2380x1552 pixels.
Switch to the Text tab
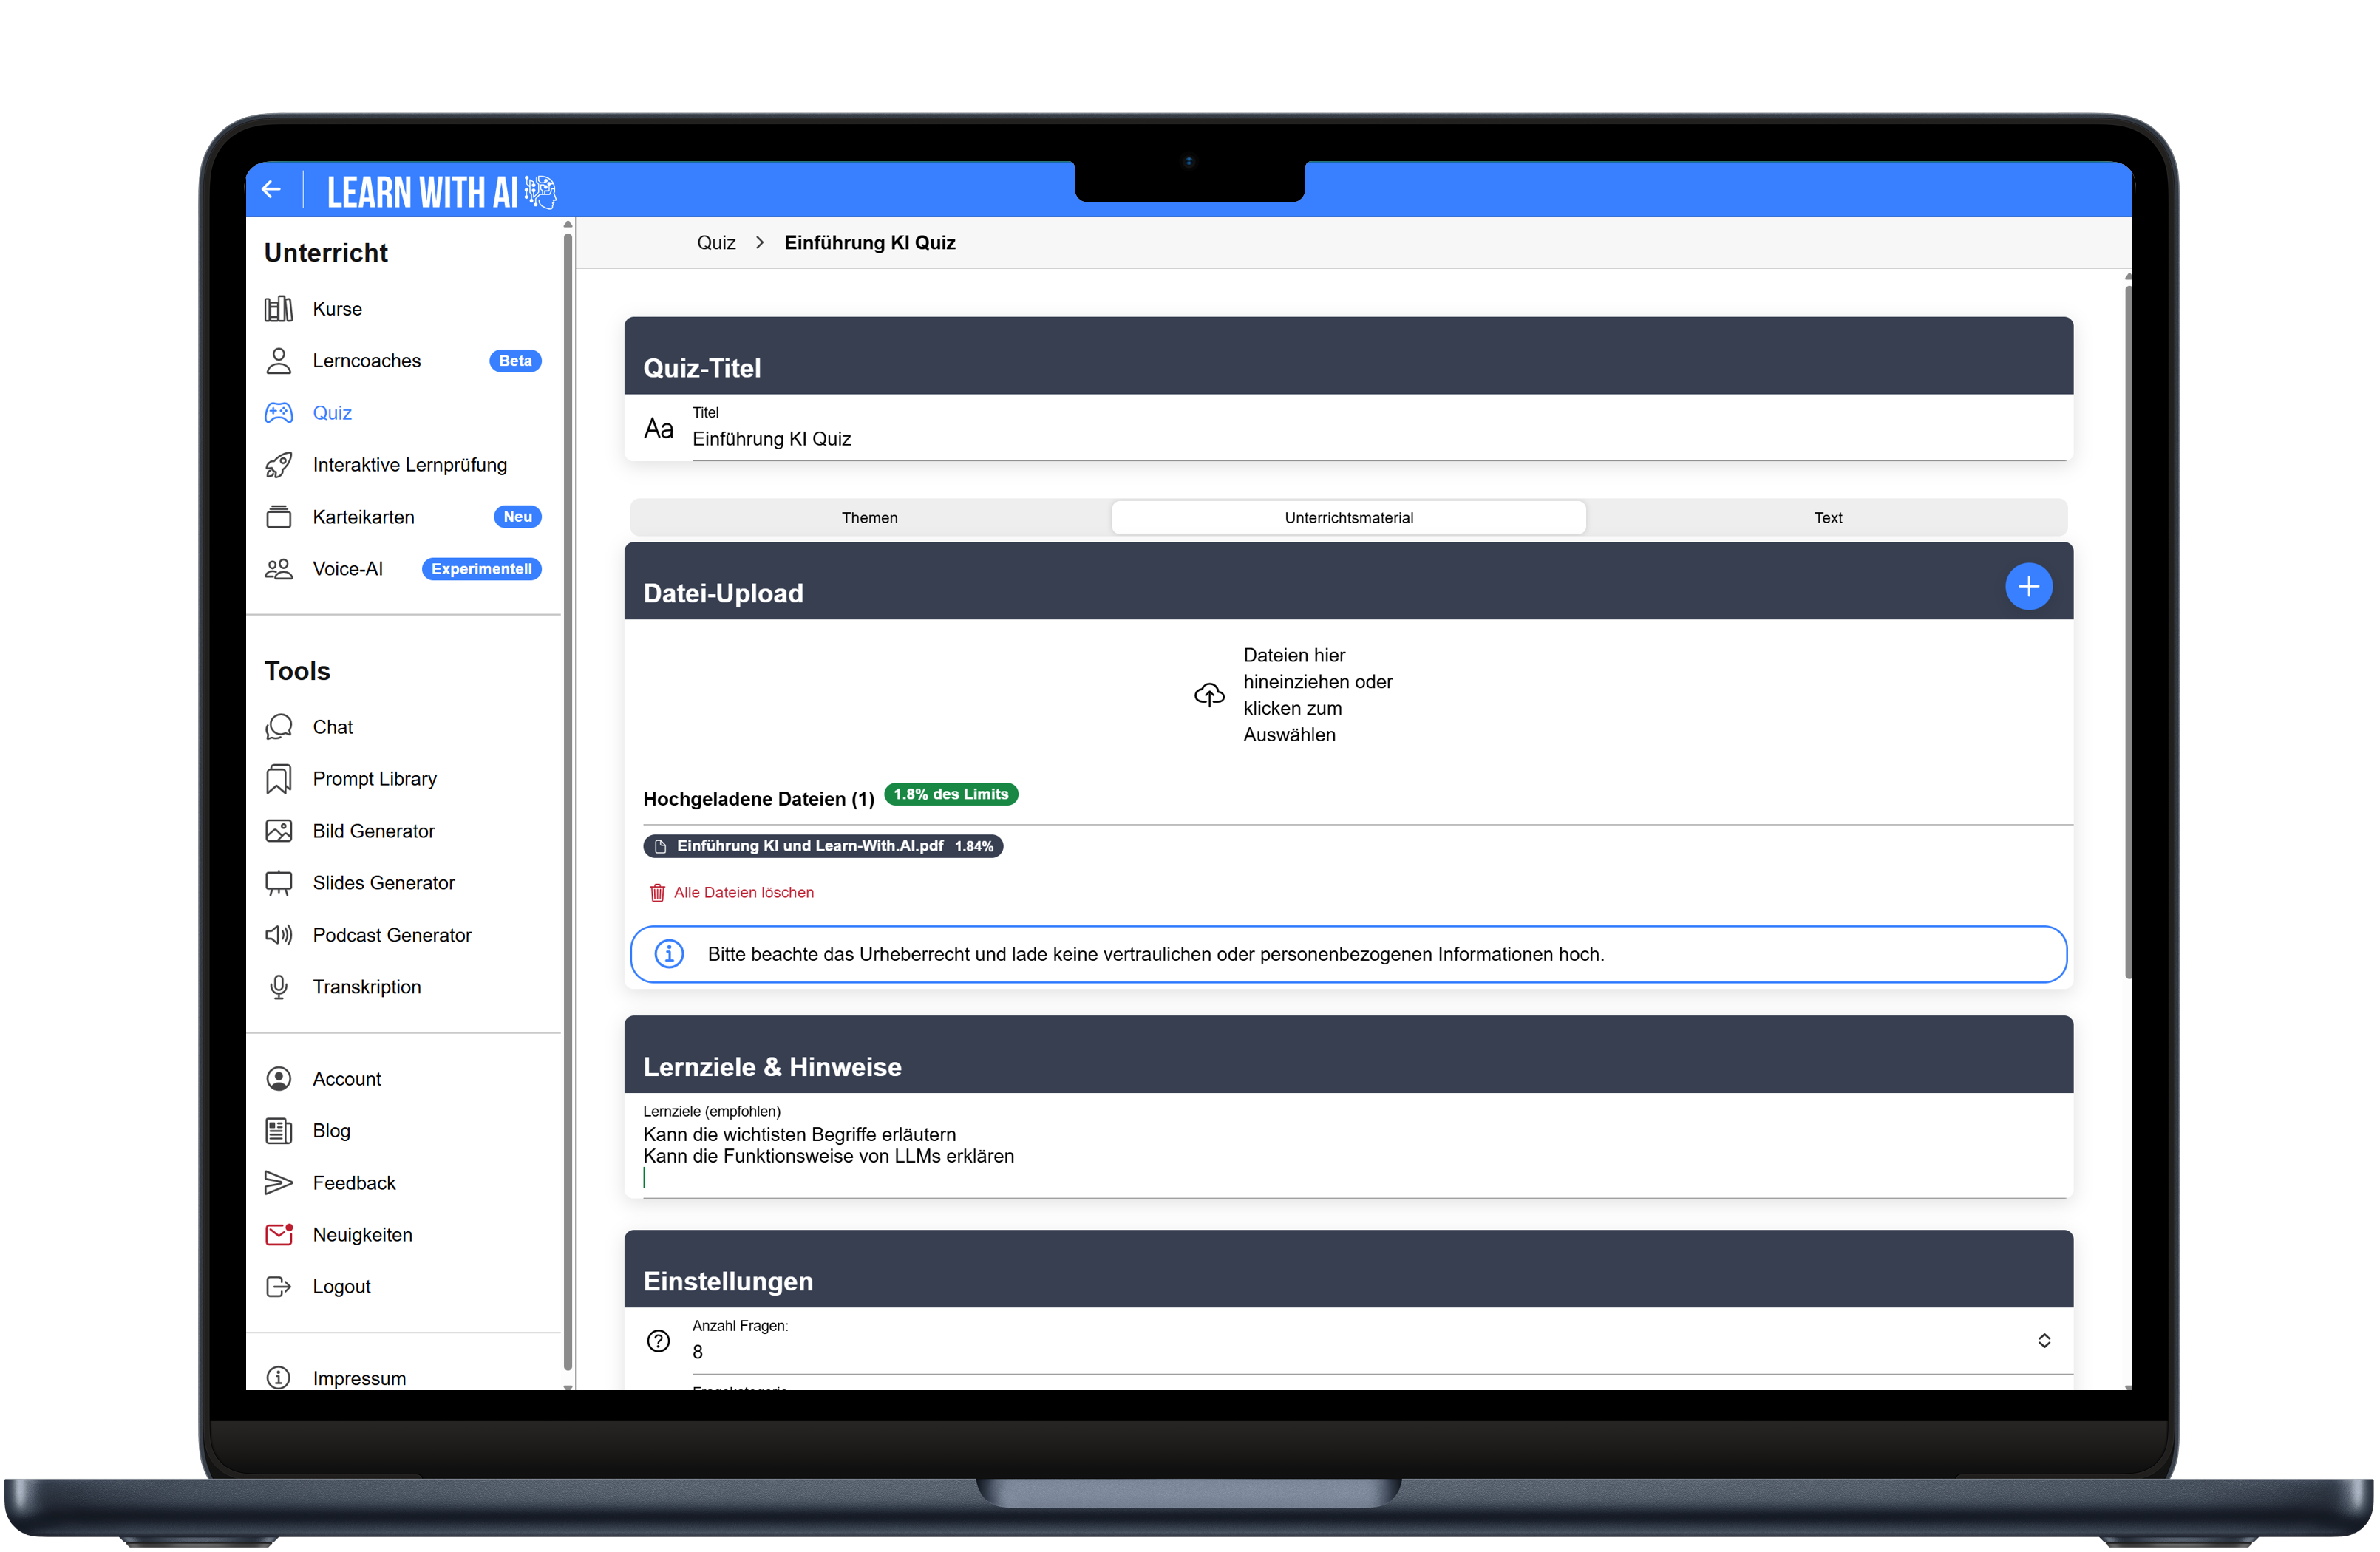point(1827,518)
